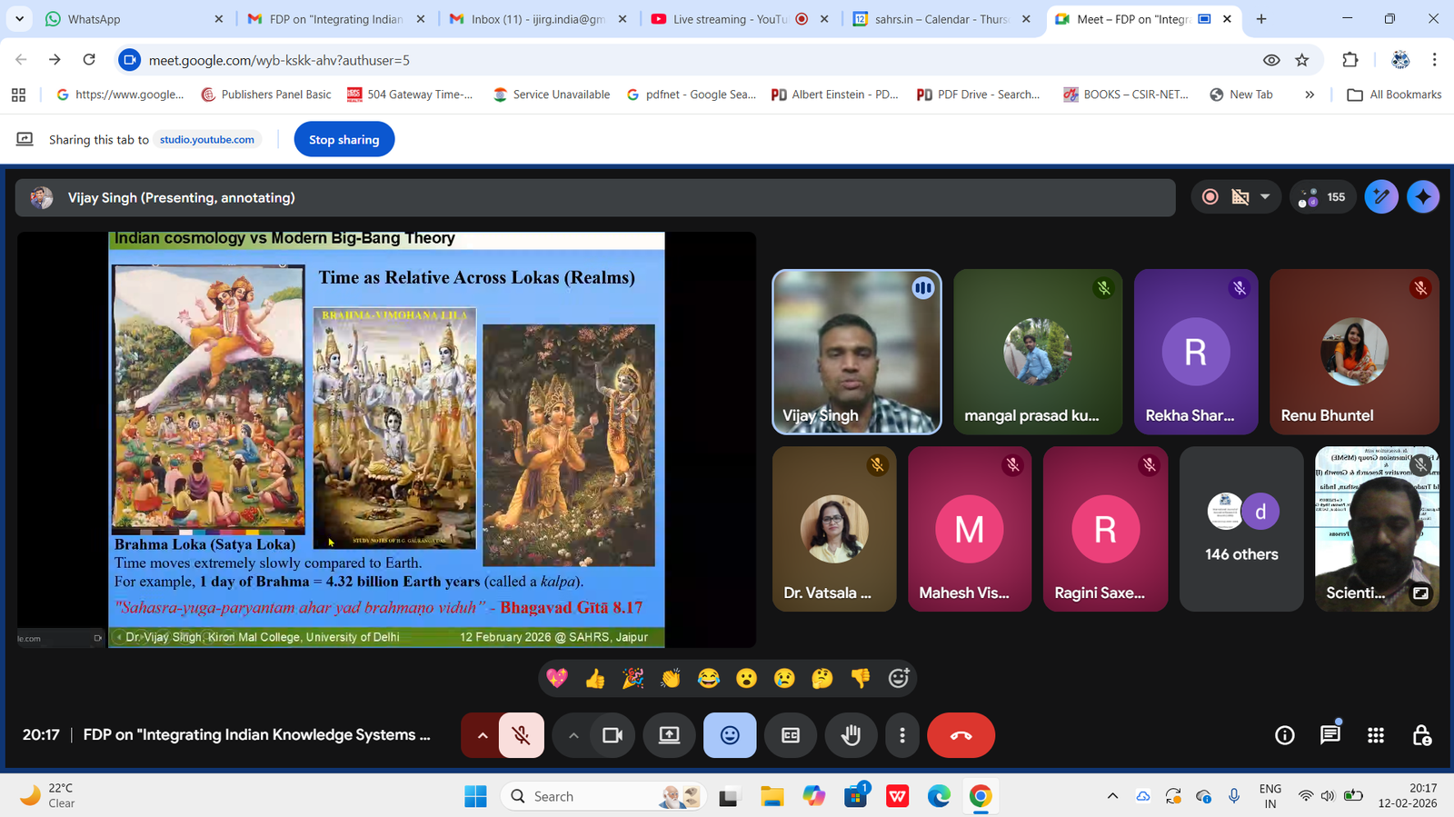Open the chat panel icon

coord(1330,735)
